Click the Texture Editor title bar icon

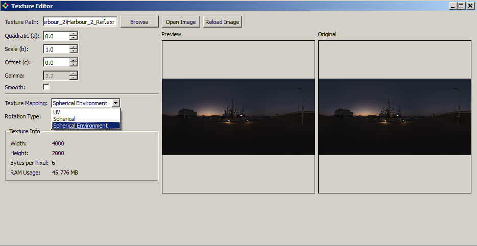click(x=6, y=6)
